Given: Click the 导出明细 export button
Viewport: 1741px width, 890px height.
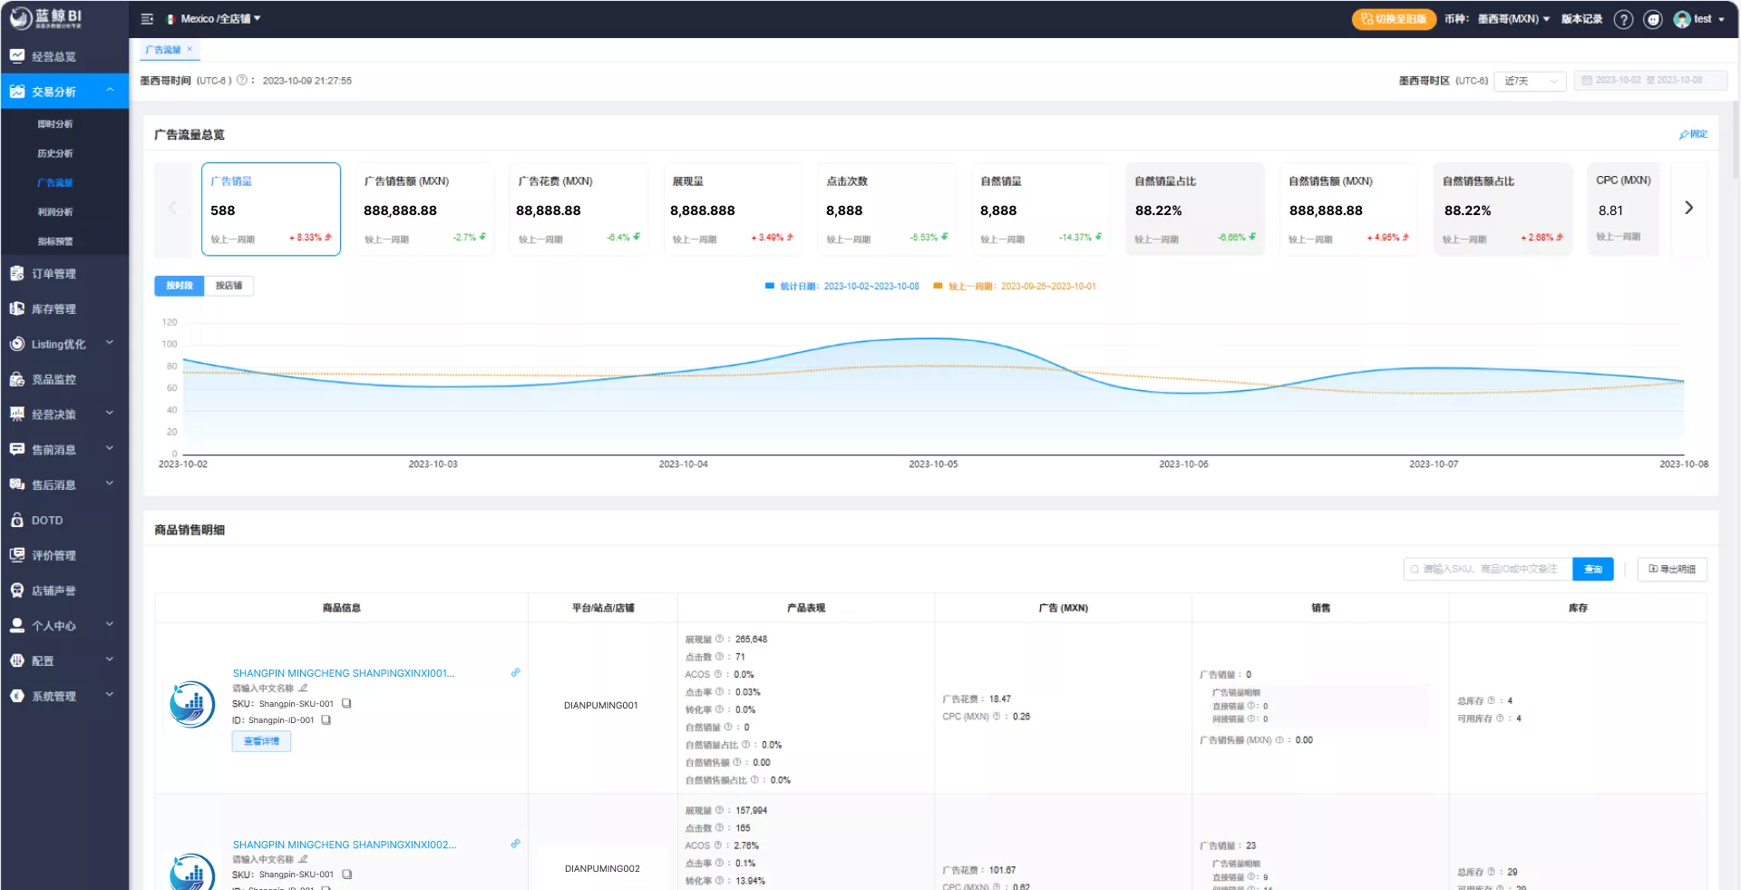Looking at the screenshot, I should [1672, 569].
